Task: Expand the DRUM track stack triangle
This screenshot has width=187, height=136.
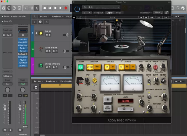Action: pyautogui.click(x=37, y=33)
